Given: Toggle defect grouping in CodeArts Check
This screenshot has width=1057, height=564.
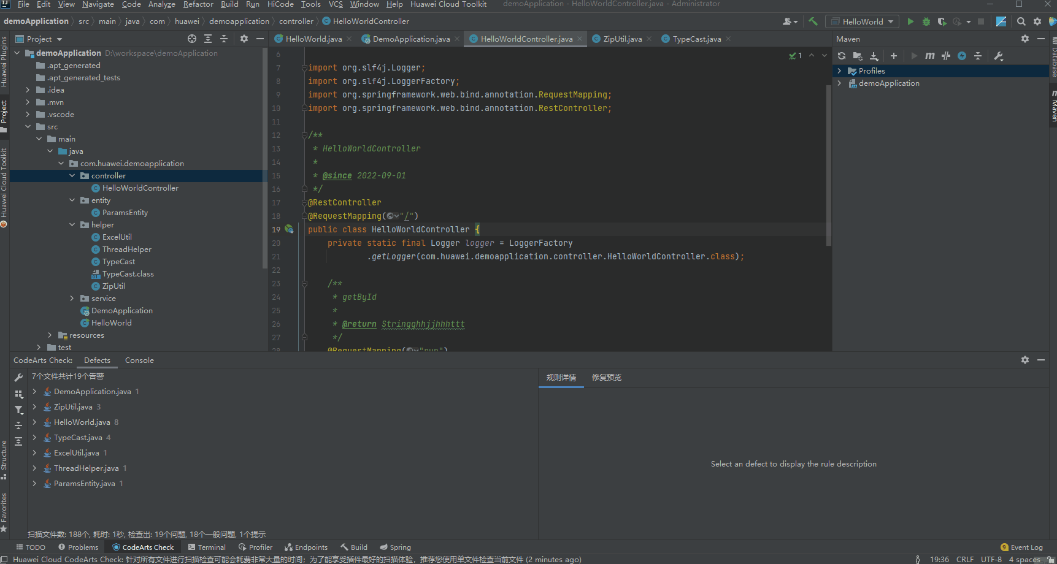Looking at the screenshot, I should pyautogui.click(x=18, y=394).
